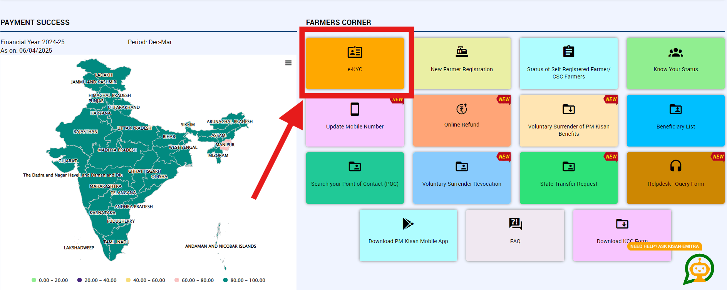The image size is (727, 290).
Task: Open Voluntary Surrender Revocation label
Action: coord(462,184)
